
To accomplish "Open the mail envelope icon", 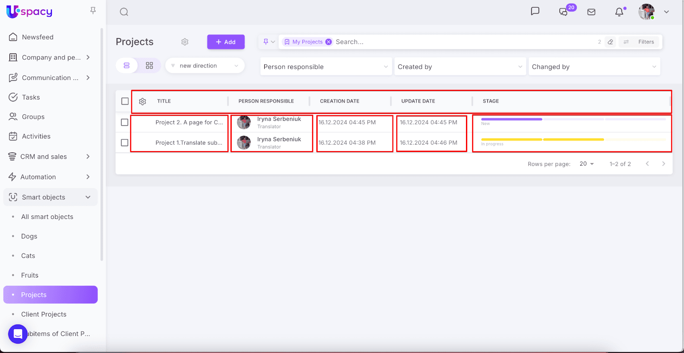I will [591, 12].
